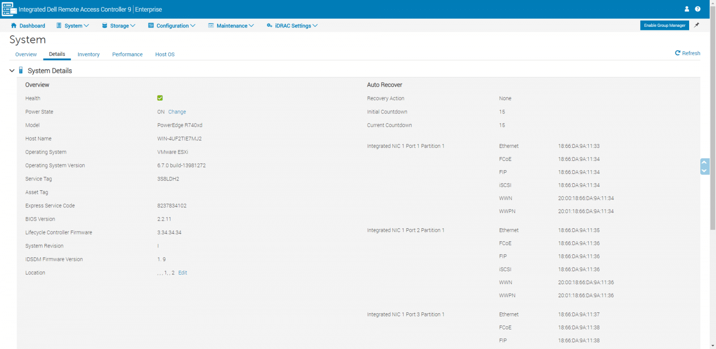This screenshot has height=349, width=716.
Task: Click the floating up arrow widget
Action: 704,162
